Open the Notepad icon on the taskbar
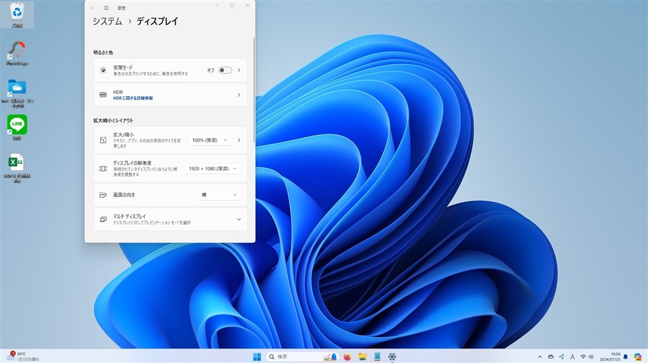648x363 pixels. pos(377,357)
